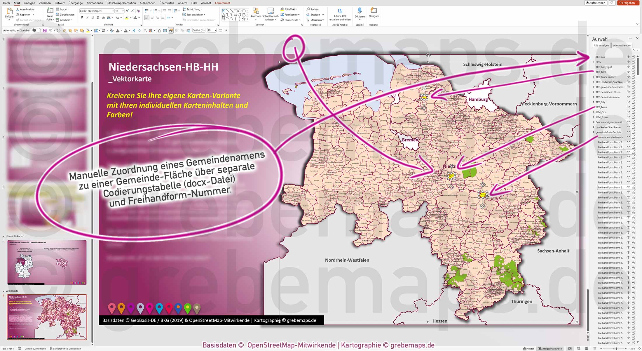Hide the TXT_Titel layer

(628, 72)
